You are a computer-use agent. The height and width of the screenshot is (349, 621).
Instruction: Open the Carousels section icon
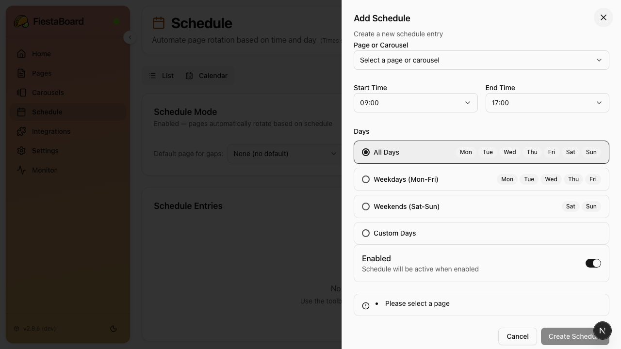21,93
